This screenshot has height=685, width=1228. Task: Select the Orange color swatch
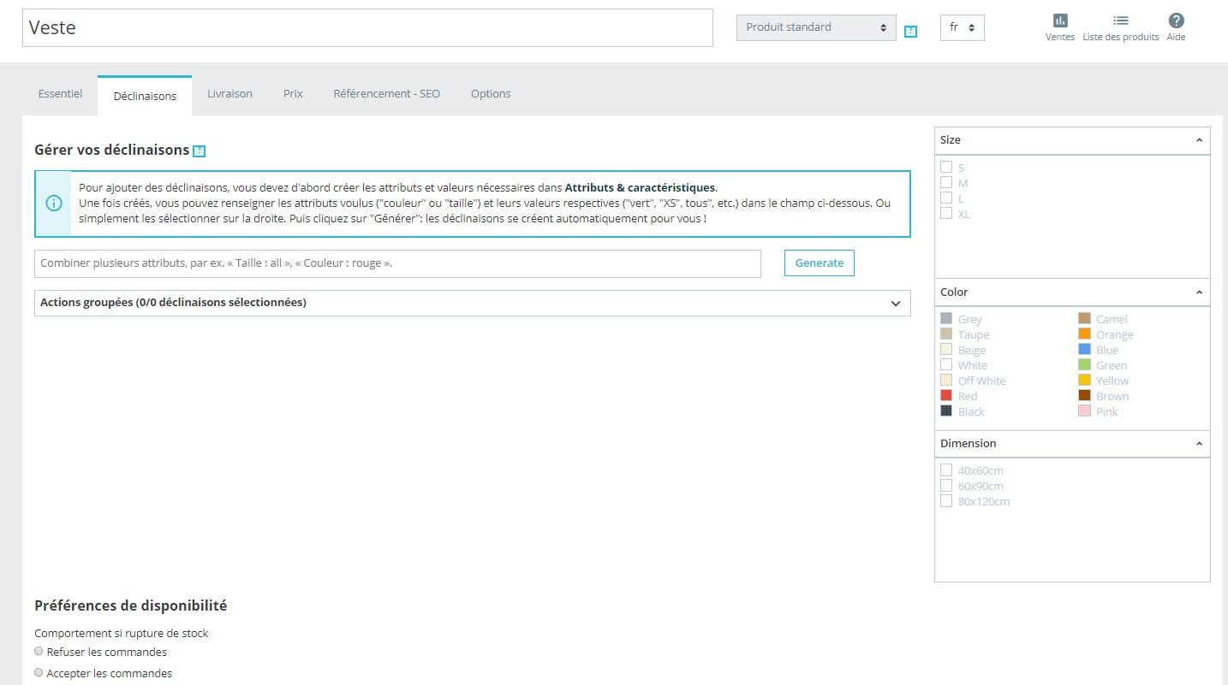pyautogui.click(x=1084, y=334)
